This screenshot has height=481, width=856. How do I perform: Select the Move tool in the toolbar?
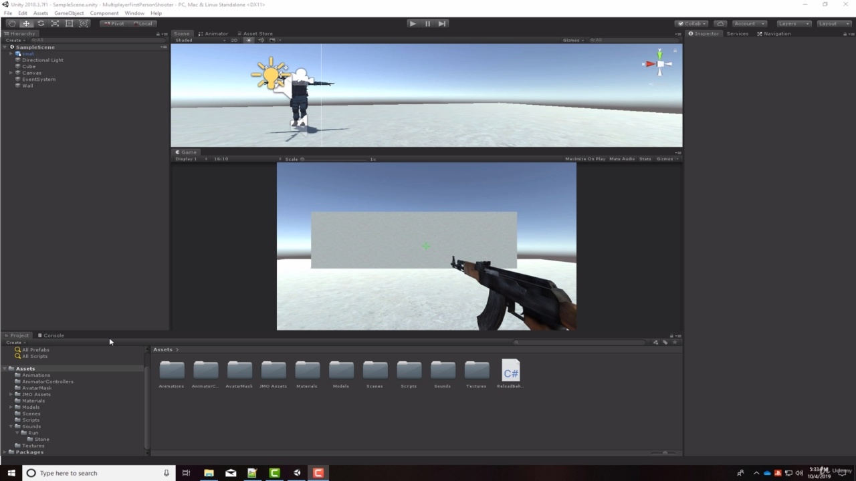pos(26,24)
